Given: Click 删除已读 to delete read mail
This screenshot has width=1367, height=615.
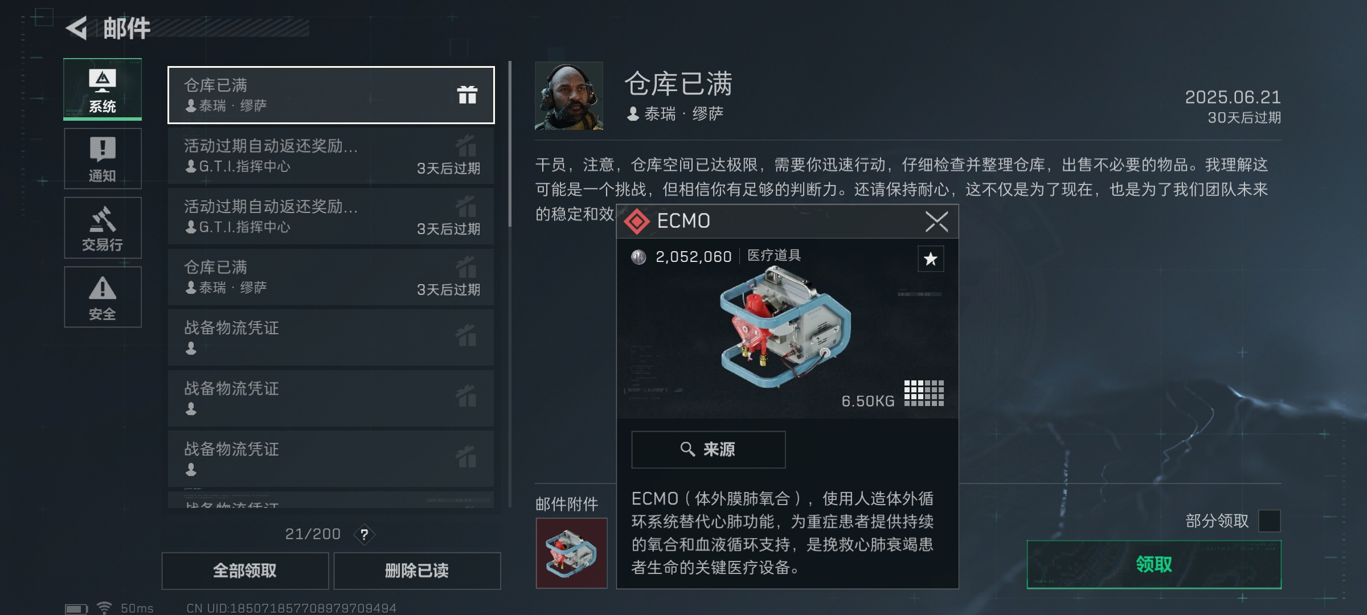Looking at the screenshot, I should [x=417, y=571].
